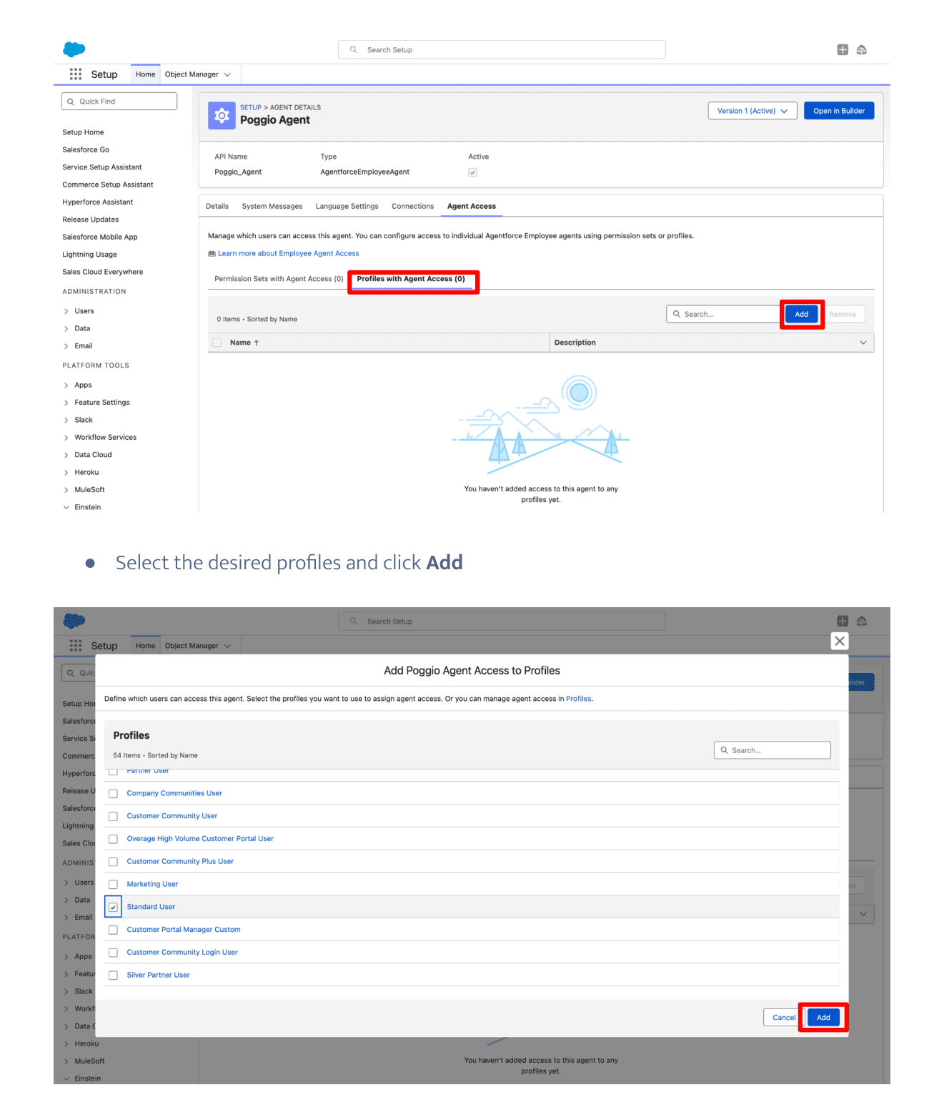The width and height of the screenshot is (944, 1120).
Task: Switch to the System Messages tab
Action: click(272, 206)
